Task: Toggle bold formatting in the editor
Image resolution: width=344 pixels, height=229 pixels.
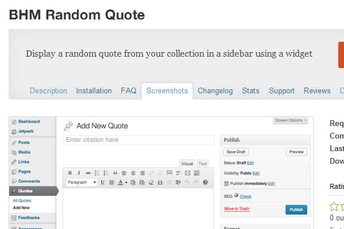Action: pos(70,173)
